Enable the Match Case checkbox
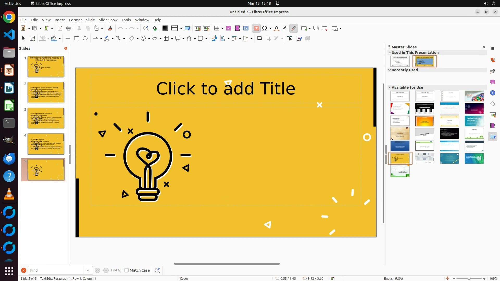This screenshot has width=500, height=281. 127,270
